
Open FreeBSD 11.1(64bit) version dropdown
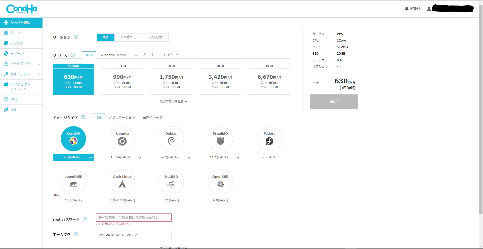pos(220,157)
